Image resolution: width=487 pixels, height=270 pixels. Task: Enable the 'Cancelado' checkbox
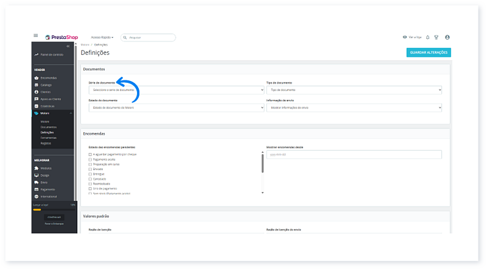pos(90,179)
